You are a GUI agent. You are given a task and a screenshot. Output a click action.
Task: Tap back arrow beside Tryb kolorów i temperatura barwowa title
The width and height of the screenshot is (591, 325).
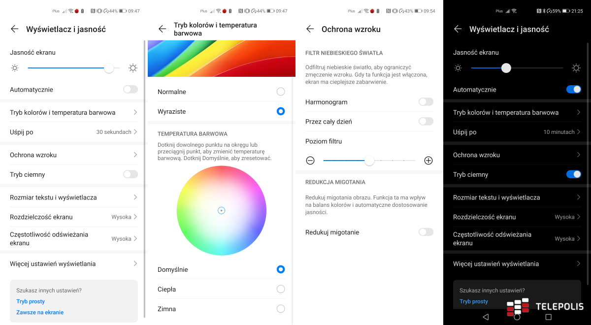(162, 29)
